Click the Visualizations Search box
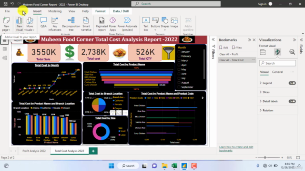 277,63
